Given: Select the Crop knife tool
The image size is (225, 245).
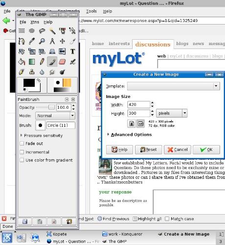Looking at the screenshot, I should coord(72,41).
